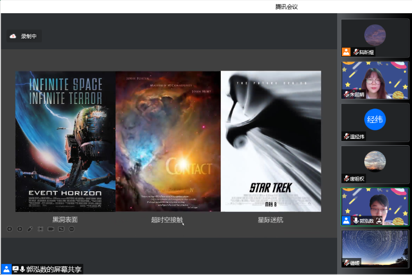The width and height of the screenshot is (412, 275).
Task: Click the Star Trek movie poster
Action: click(x=271, y=141)
